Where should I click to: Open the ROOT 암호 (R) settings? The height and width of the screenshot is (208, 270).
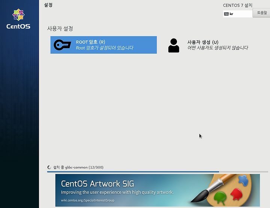pos(103,45)
